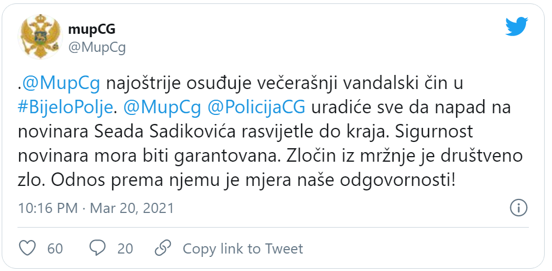Open the mupCG display name profile

(x=91, y=29)
